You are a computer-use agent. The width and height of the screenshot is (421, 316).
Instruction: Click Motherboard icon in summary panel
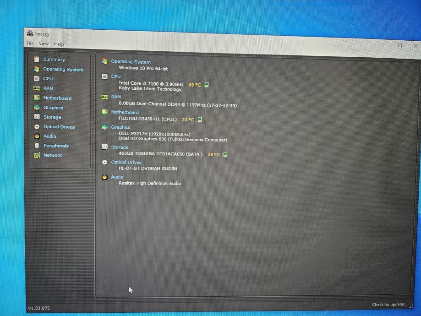pos(105,112)
